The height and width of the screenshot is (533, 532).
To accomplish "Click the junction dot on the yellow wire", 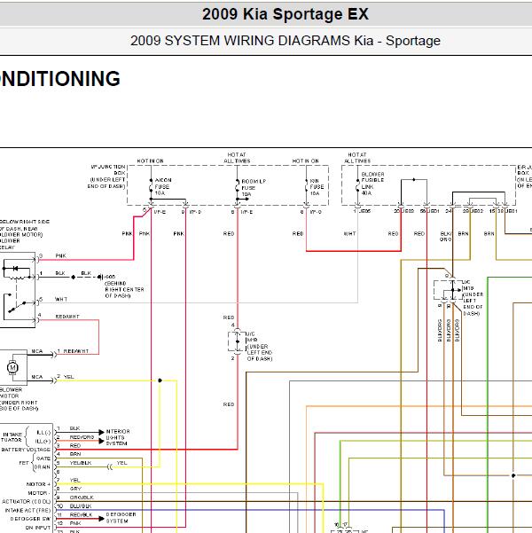I will click(x=160, y=380).
